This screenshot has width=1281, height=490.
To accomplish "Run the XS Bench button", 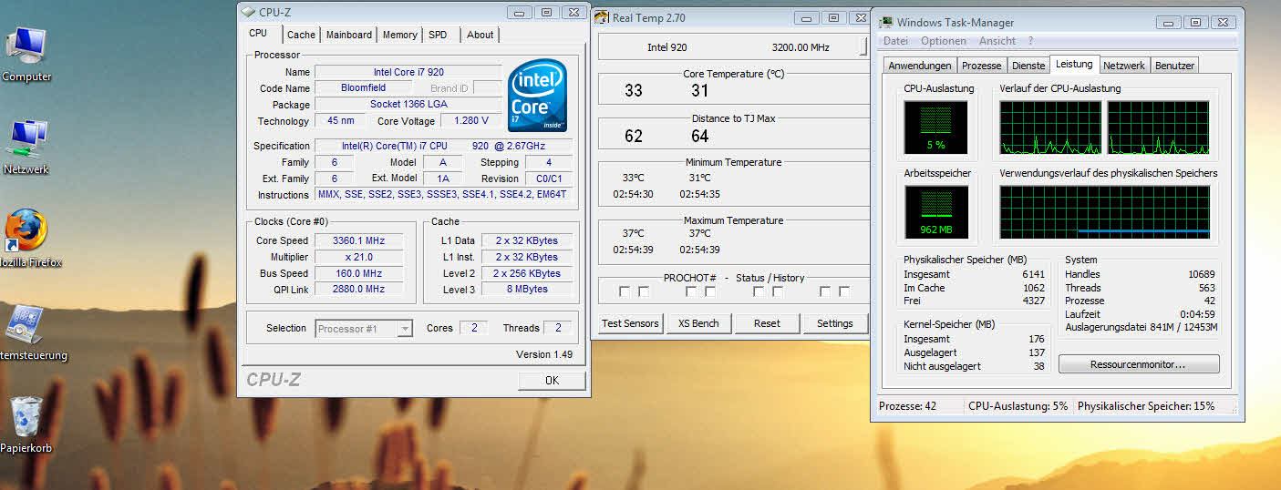I will [698, 323].
